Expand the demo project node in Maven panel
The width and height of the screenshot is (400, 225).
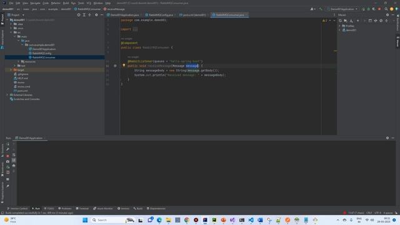coord(339,30)
